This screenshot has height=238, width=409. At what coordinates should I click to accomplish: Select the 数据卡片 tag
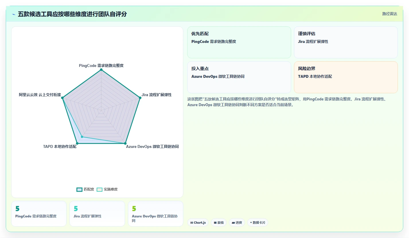click(258, 223)
